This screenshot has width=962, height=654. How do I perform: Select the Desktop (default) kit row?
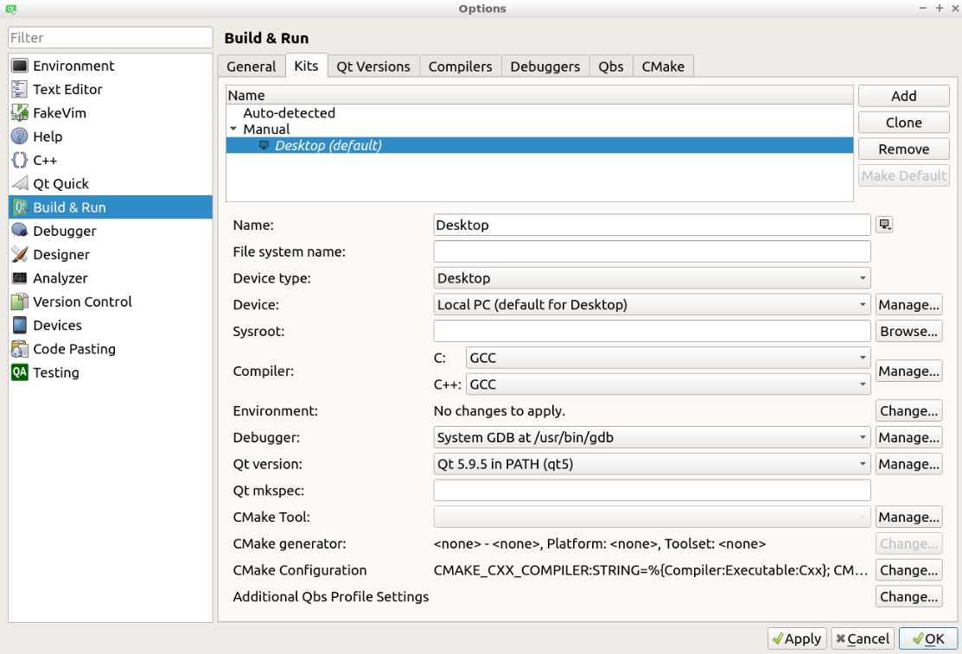(x=539, y=145)
